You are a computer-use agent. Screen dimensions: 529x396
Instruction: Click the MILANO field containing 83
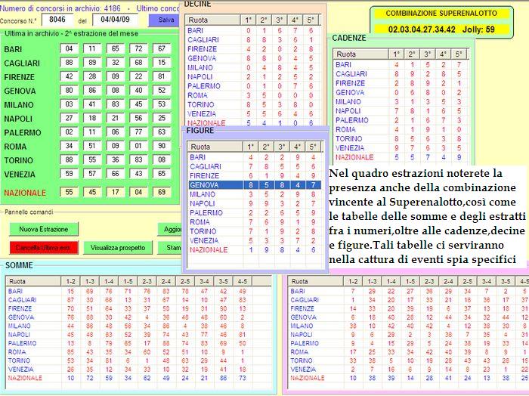pos(116,104)
